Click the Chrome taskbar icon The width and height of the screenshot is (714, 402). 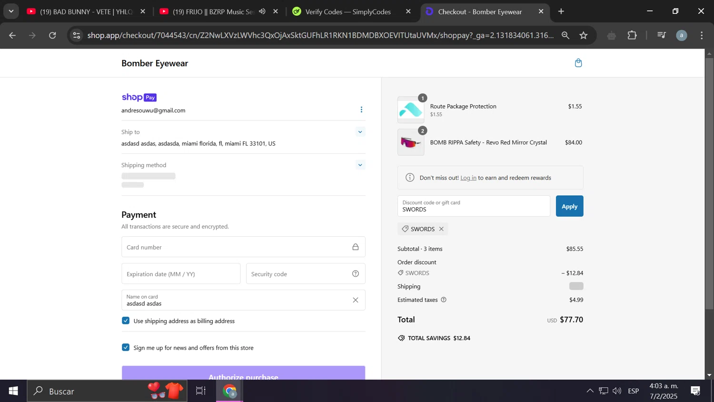point(230,391)
